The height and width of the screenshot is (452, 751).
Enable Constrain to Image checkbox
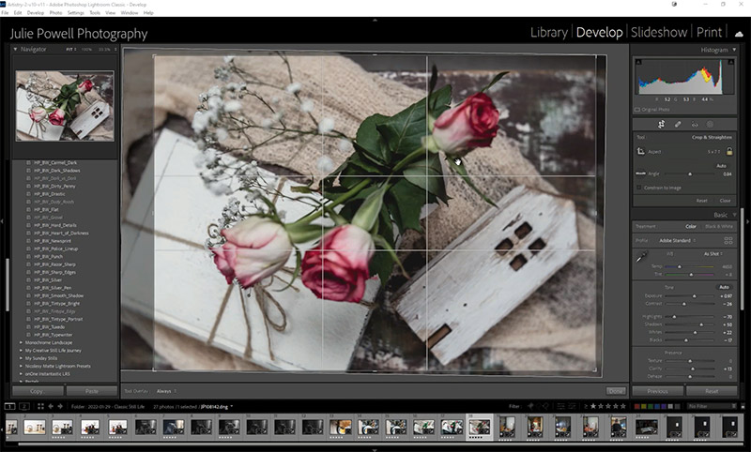639,188
